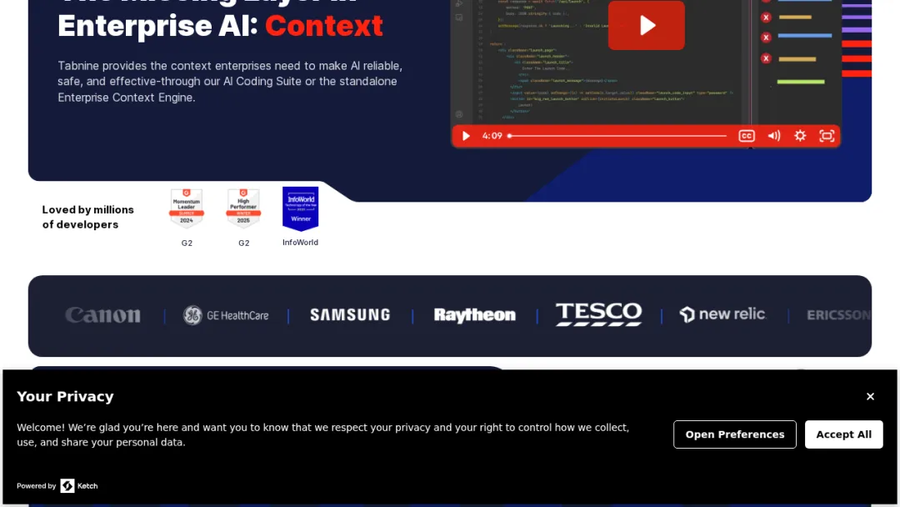Image resolution: width=900 pixels, height=507 pixels.
Task: Click the red 'Context' headline word
Action: click(x=323, y=26)
